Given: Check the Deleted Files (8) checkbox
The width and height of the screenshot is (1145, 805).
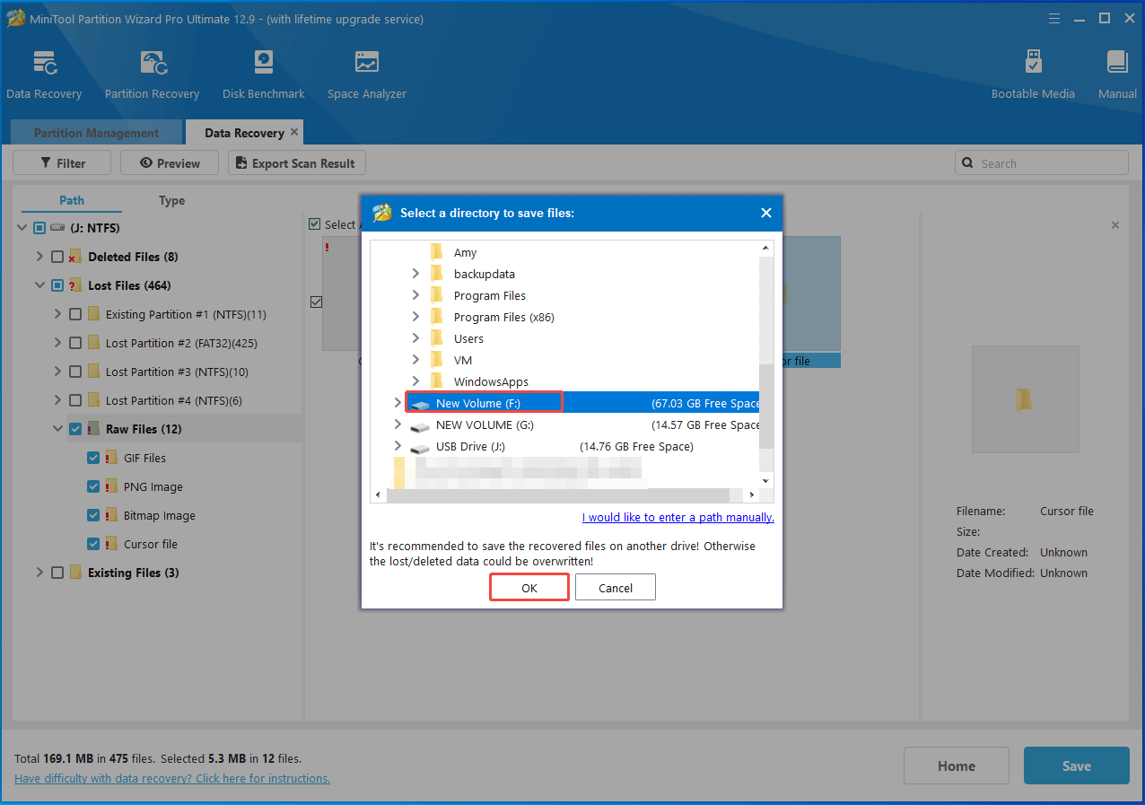Looking at the screenshot, I should [x=57, y=257].
